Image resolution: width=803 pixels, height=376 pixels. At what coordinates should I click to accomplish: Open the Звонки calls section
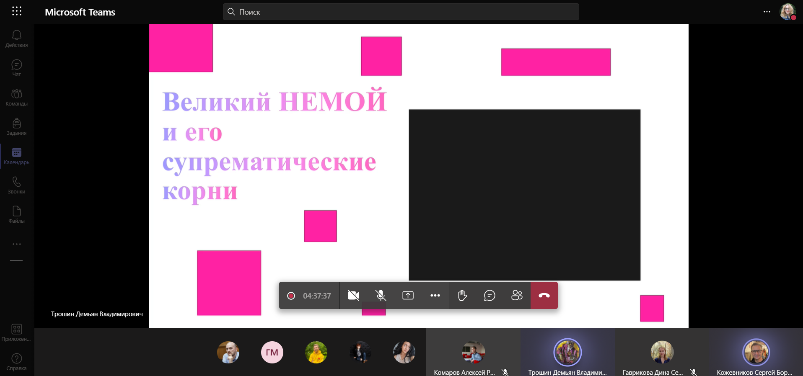(x=17, y=185)
